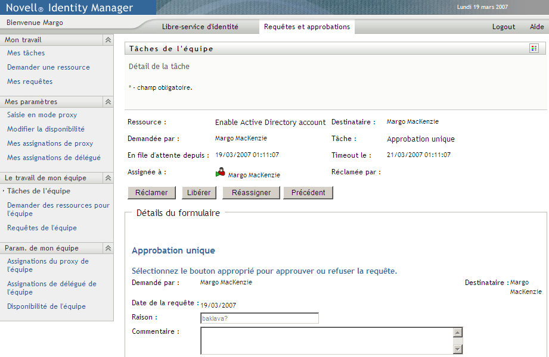Click the user icon next to Assignée à
Screen dimensions: 549x357
tap(220, 172)
